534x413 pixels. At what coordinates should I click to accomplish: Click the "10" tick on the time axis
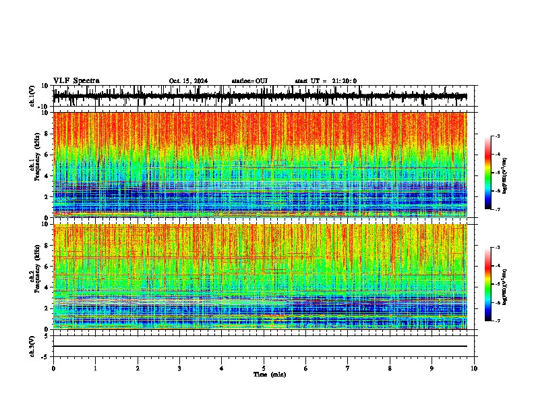coord(474,368)
